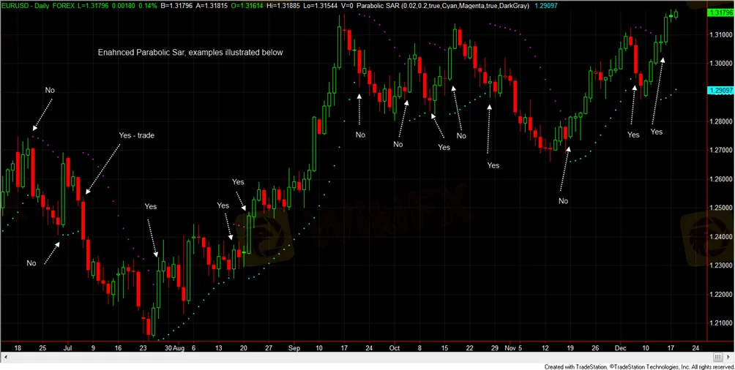Click the Aug date label on time axis
This screenshot has height=370, width=735.
click(178, 348)
